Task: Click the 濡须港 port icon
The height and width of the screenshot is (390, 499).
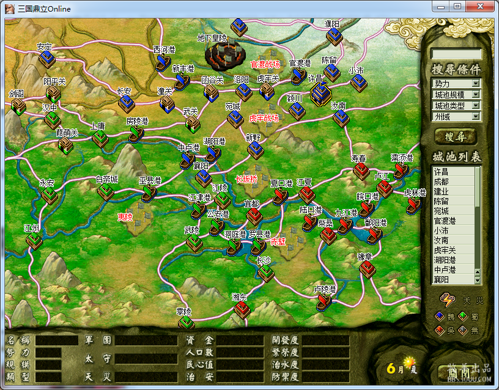Action: pyautogui.click(x=401, y=171)
